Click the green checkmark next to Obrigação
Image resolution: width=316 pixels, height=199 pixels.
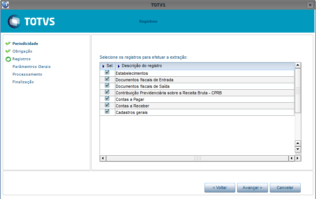[8, 51]
